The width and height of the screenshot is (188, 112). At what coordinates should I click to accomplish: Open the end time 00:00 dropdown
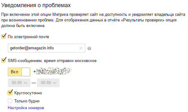click(48, 83)
